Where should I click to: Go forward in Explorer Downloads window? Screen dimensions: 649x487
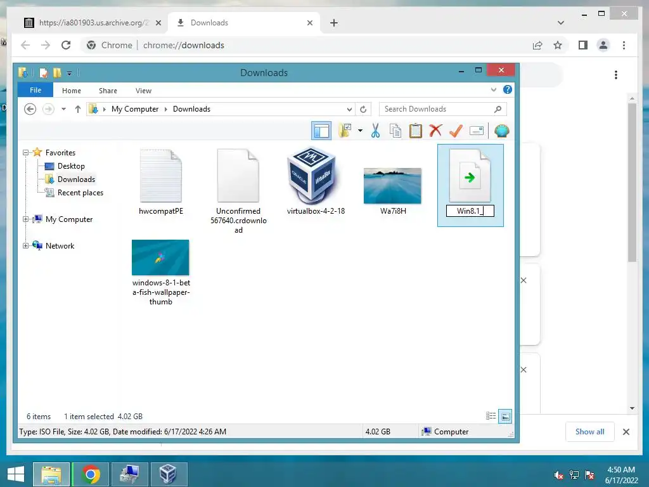click(x=48, y=109)
